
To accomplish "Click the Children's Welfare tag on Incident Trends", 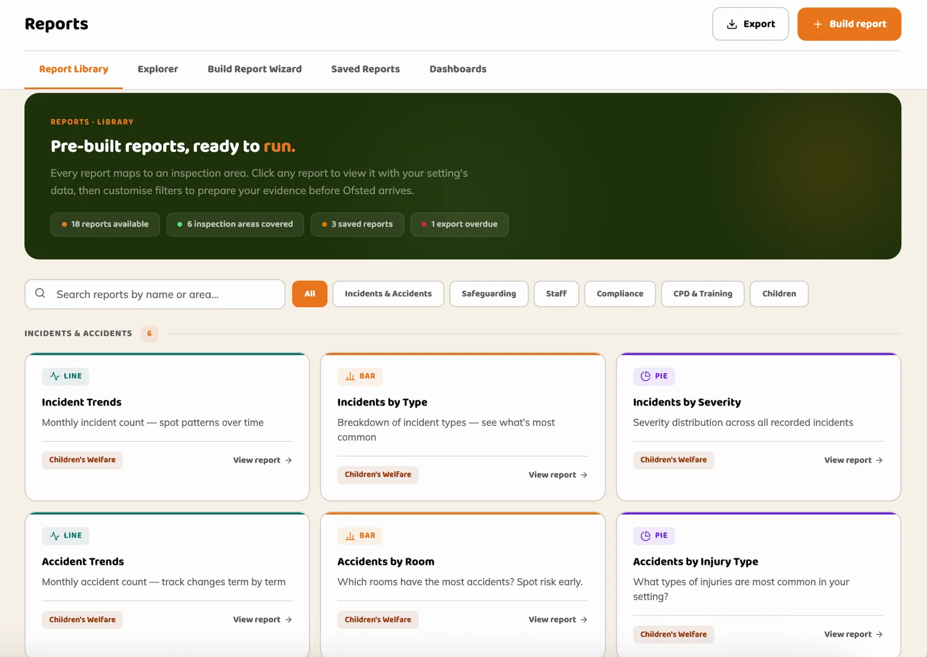I will 82,459.
